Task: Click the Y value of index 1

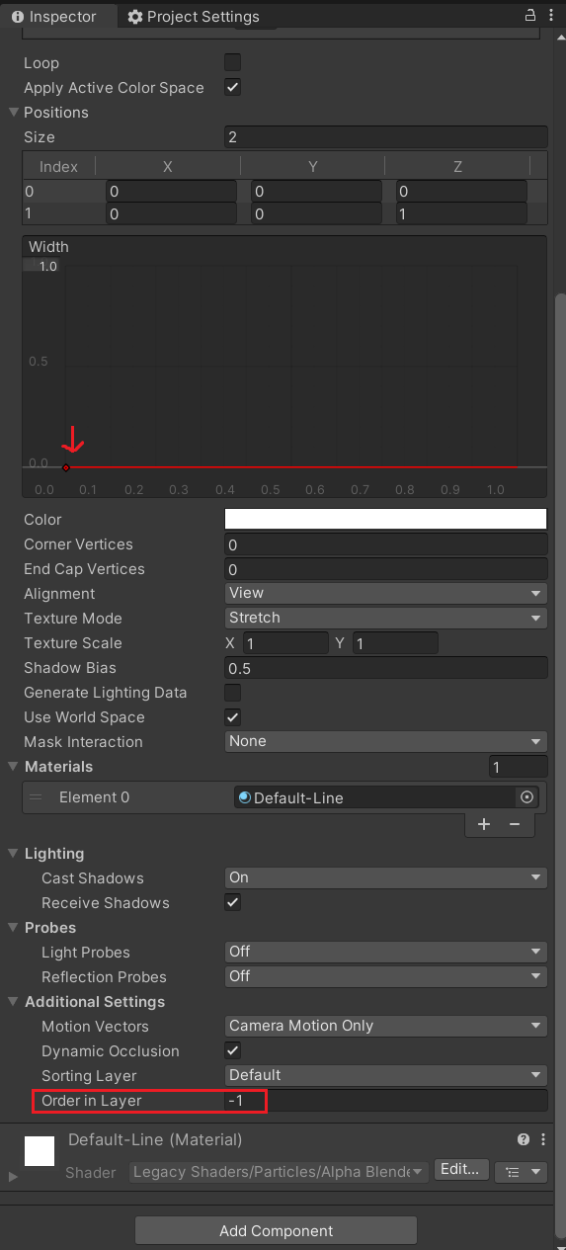Action: tap(316, 213)
